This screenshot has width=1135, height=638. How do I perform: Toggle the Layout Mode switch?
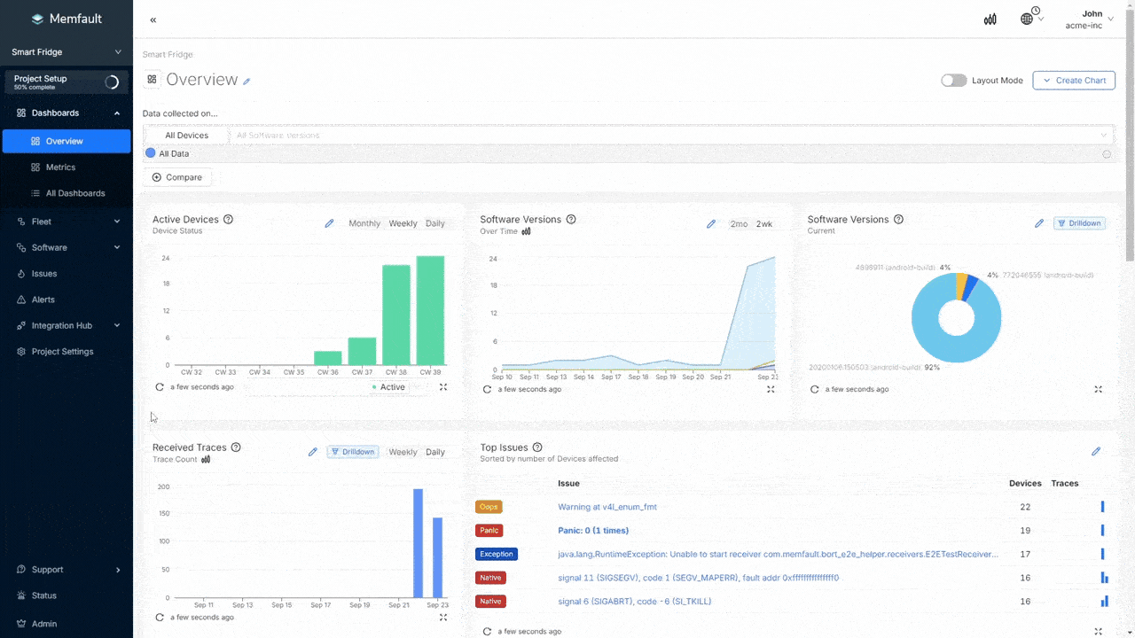(x=953, y=81)
